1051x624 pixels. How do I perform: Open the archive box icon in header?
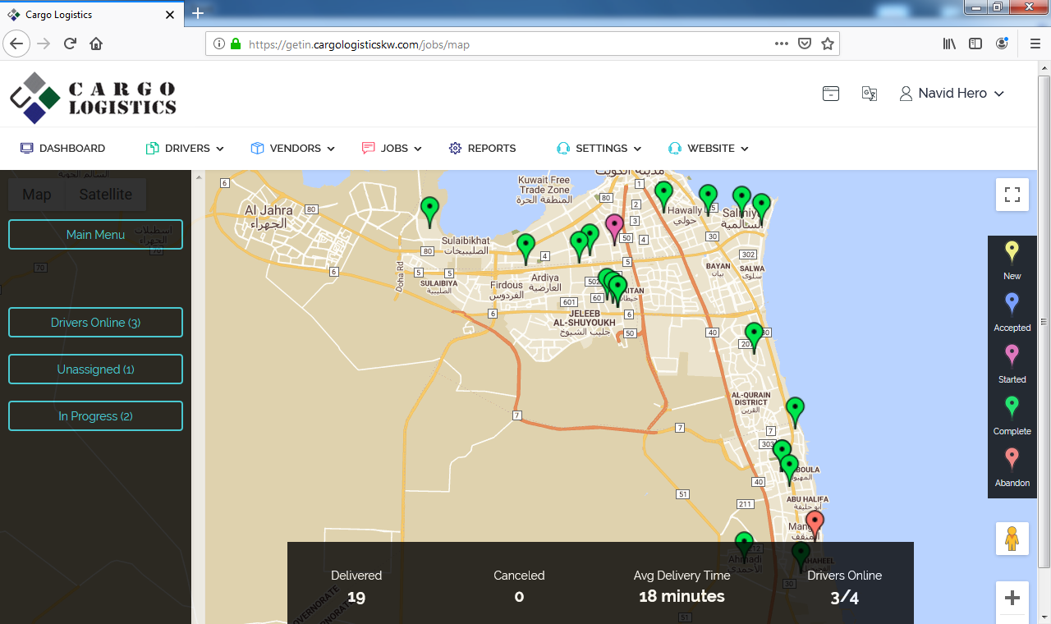(831, 94)
